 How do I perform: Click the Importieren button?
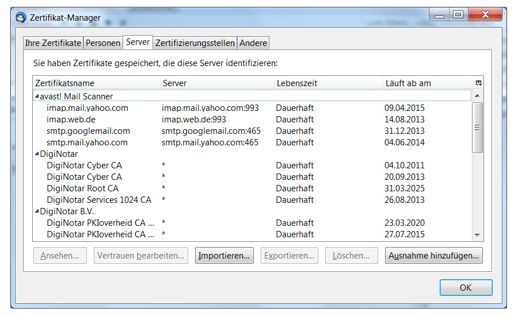[x=224, y=256]
